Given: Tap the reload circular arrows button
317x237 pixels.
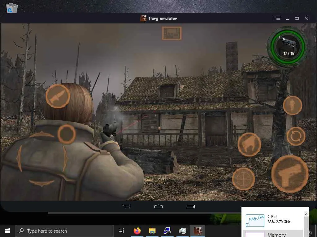Looking at the screenshot, I should coord(296,136).
